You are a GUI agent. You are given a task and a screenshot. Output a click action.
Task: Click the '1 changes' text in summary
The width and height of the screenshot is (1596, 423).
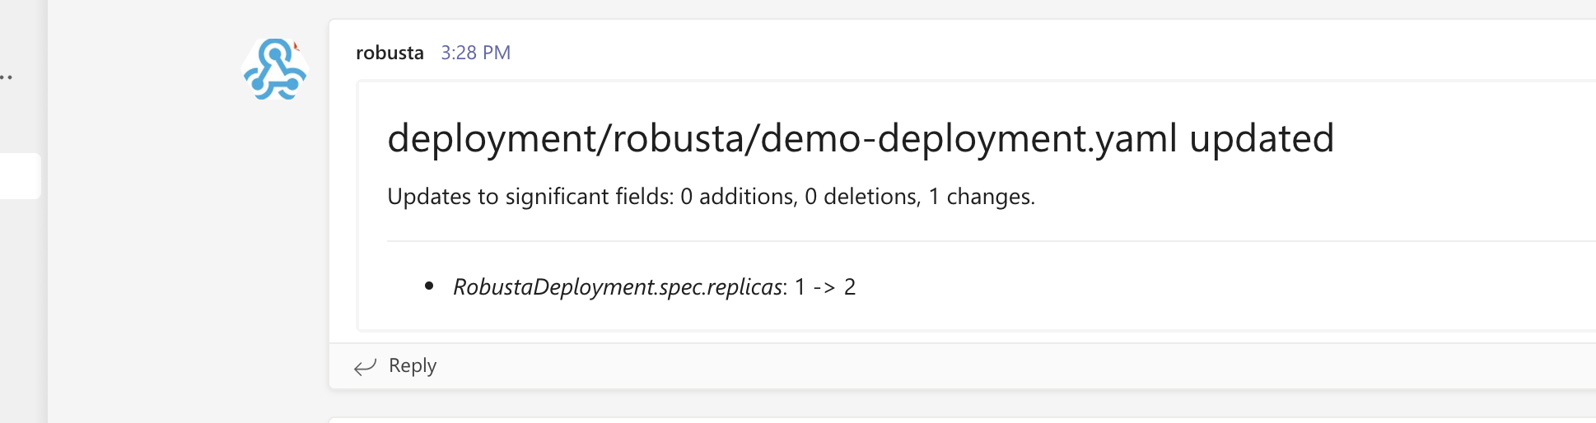coord(982,197)
